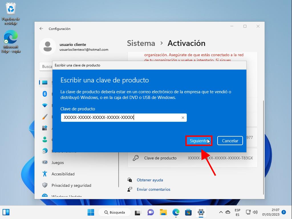Launch Microsoft Edge from taskbar

tap(176, 212)
